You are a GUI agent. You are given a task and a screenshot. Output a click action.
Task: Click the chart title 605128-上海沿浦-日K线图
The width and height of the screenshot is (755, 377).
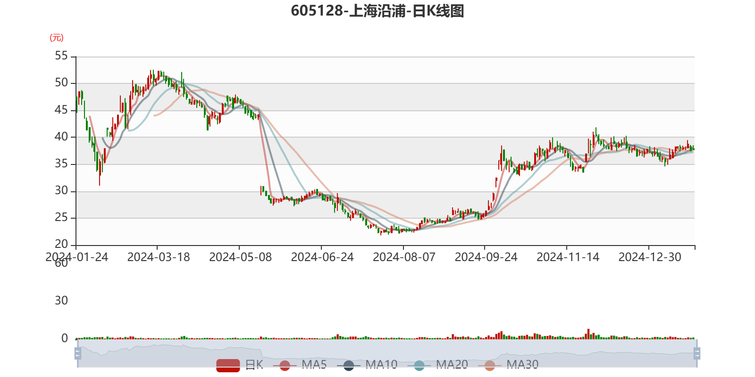coord(377,11)
